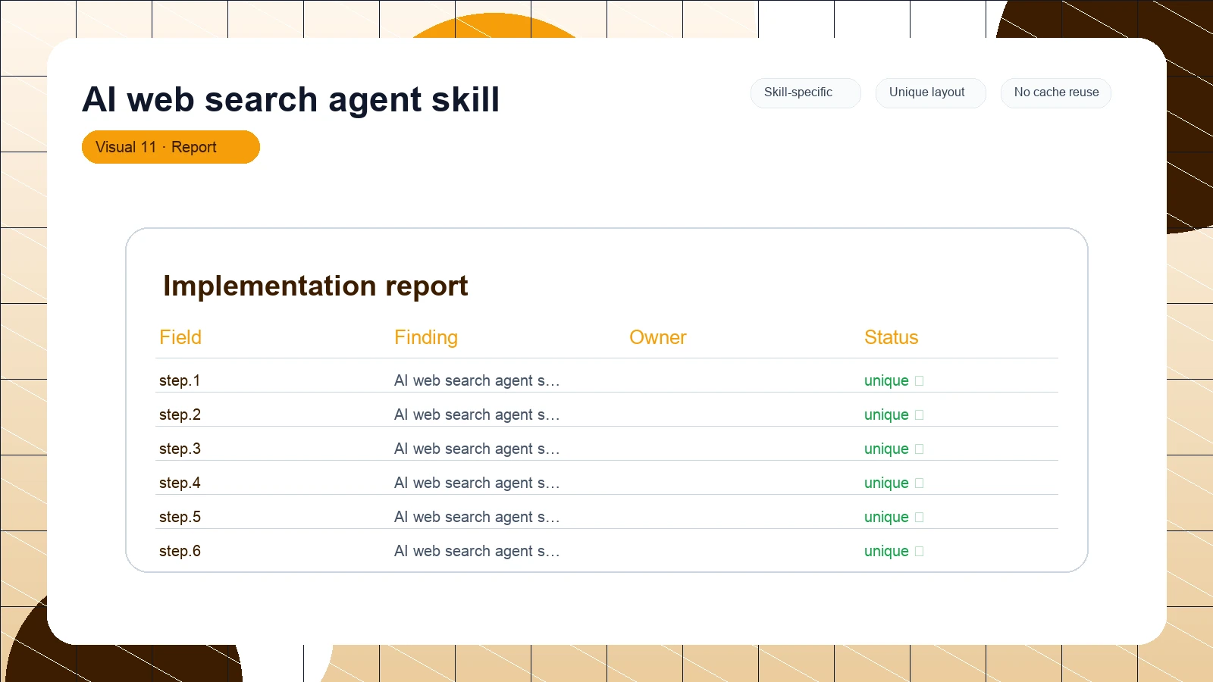This screenshot has width=1213, height=682.
Task: Click the small square icon in step.4 row
Action: 920,483
